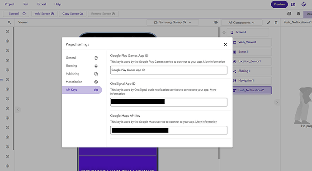Image resolution: width=312 pixels, height=171 pixels.
Task: Click the search magnifier icon in palette
Action: tap(9, 23)
